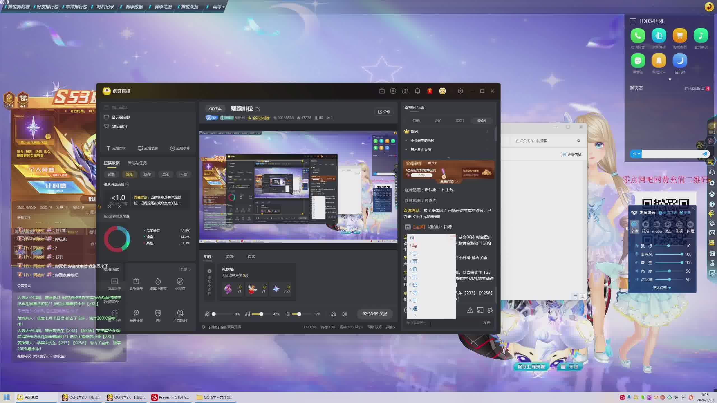The image size is (717, 403).
Task: Expand 查看详情 treasure details
Action: 449,181
